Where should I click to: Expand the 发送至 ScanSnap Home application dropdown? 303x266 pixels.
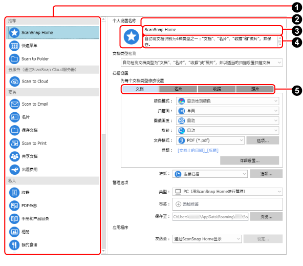(x=207, y=239)
